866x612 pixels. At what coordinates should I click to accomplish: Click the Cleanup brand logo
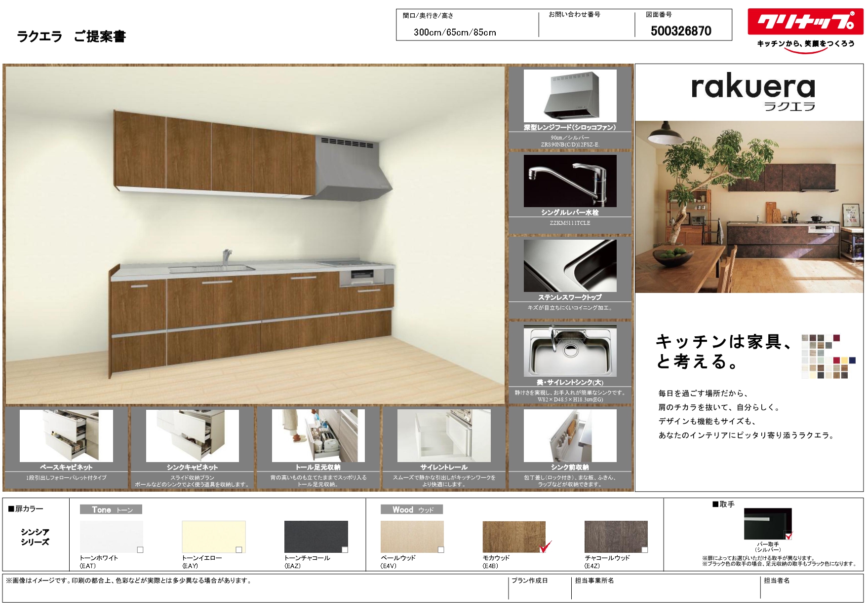pyautogui.click(x=805, y=22)
